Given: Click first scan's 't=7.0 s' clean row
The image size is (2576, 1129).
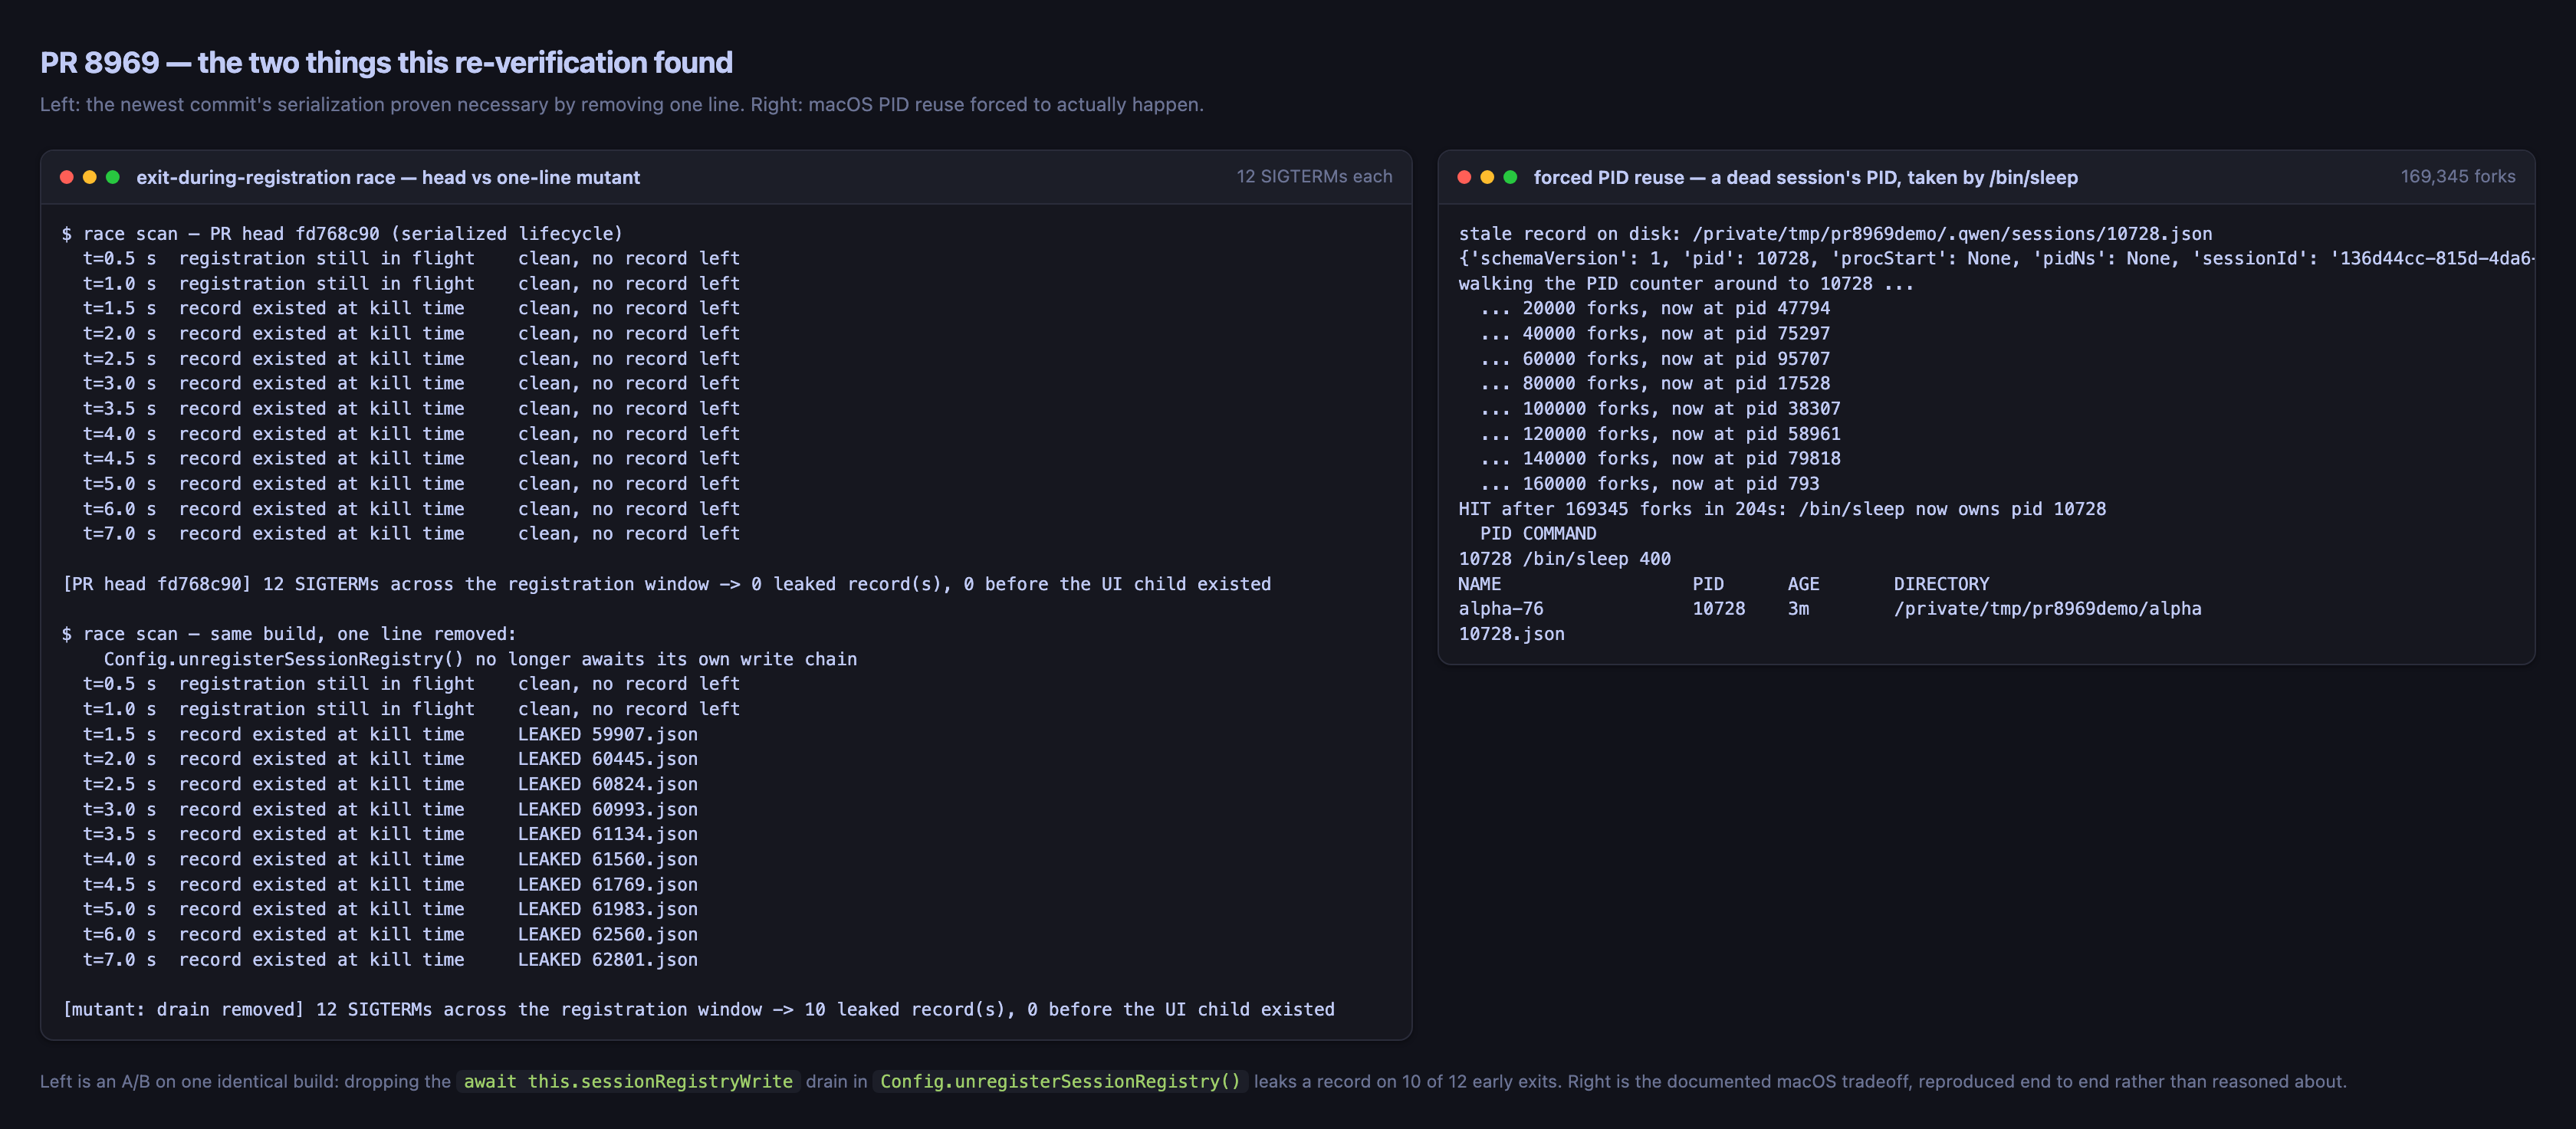Looking at the screenshot, I should (411, 533).
